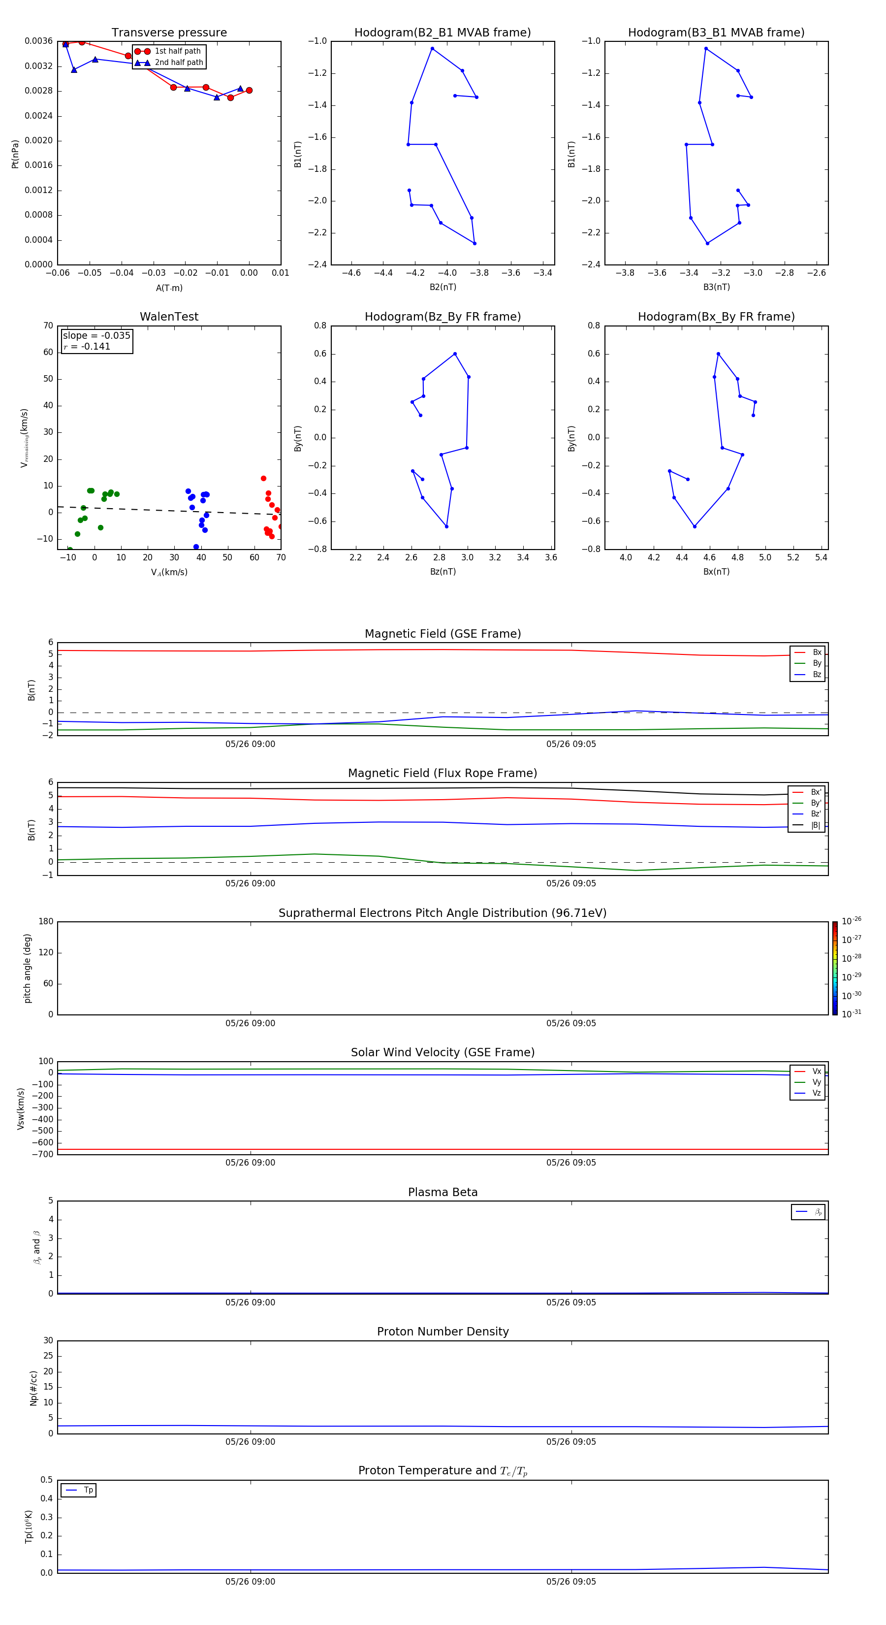Click '05/26 09:05' tick under Proton Number Density plot
Image resolution: width=886 pixels, height=1625 pixels.
click(571, 1441)
